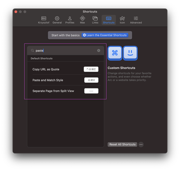Open the Links settings tab
The height and width of the screenshot is (170, 180).
pos(95,20)
